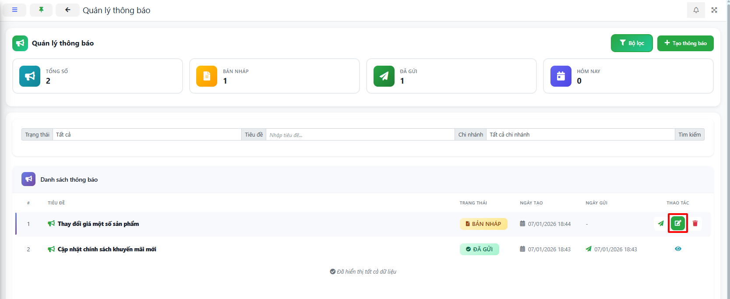730x299 pixels.
Task: Delete the draft notification with trash icon
Action: 695,223
